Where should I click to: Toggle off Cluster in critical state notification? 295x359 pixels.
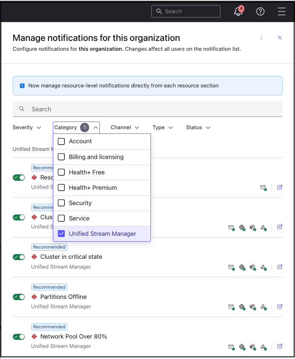pos(19,257)
